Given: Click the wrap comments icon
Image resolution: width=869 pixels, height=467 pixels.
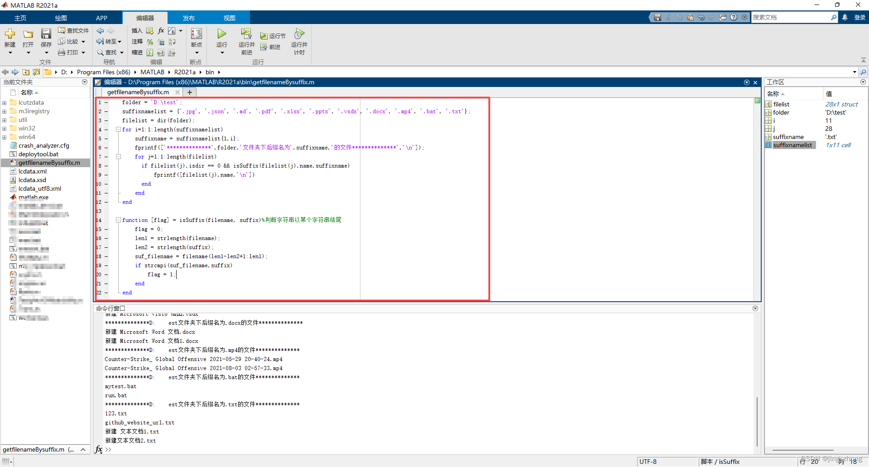Looking at the screenshot, I should click(x=172, y=42).
